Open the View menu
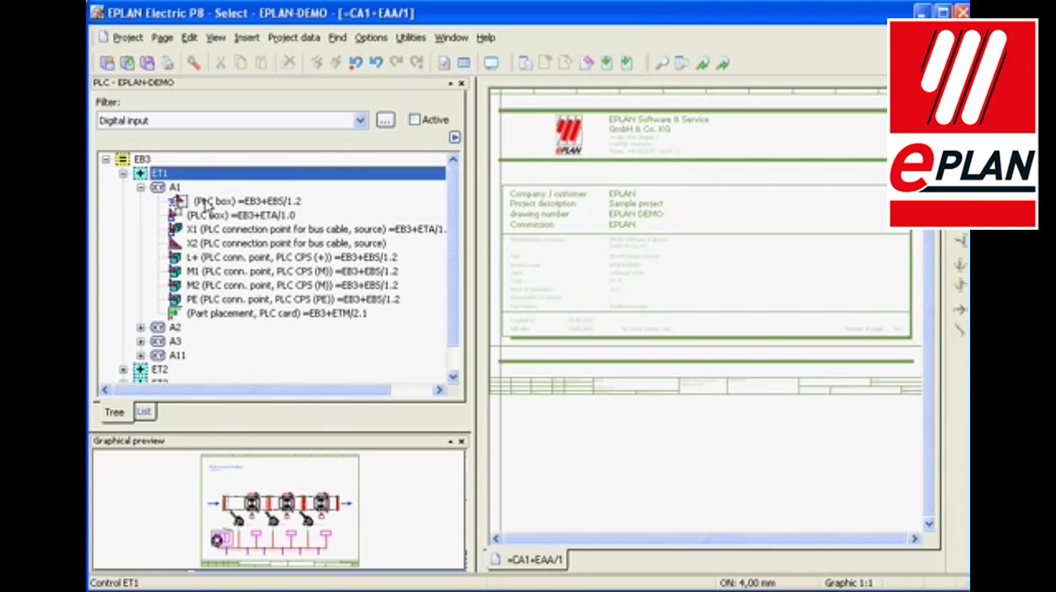1056x592 pixels. pos(215,38)
